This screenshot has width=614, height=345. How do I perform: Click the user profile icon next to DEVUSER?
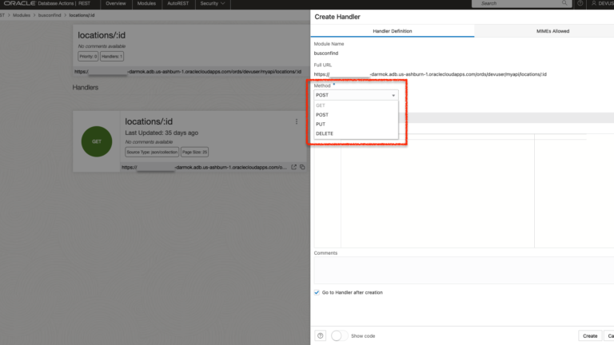tap(592, 4)
